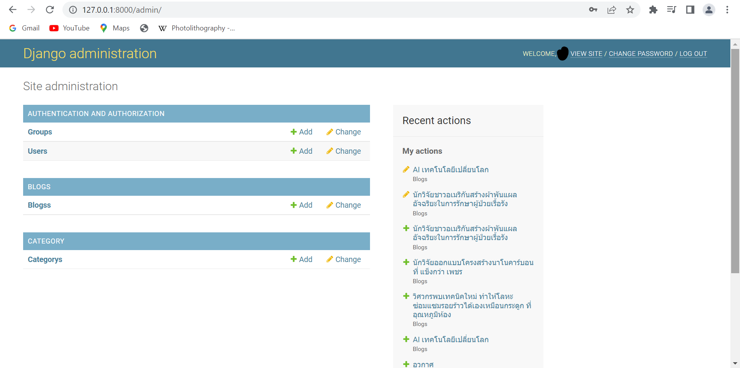Change existing Blogss entries
This screenshot has height=368, width=740.
pyautogui.click(x=343, y=205)
